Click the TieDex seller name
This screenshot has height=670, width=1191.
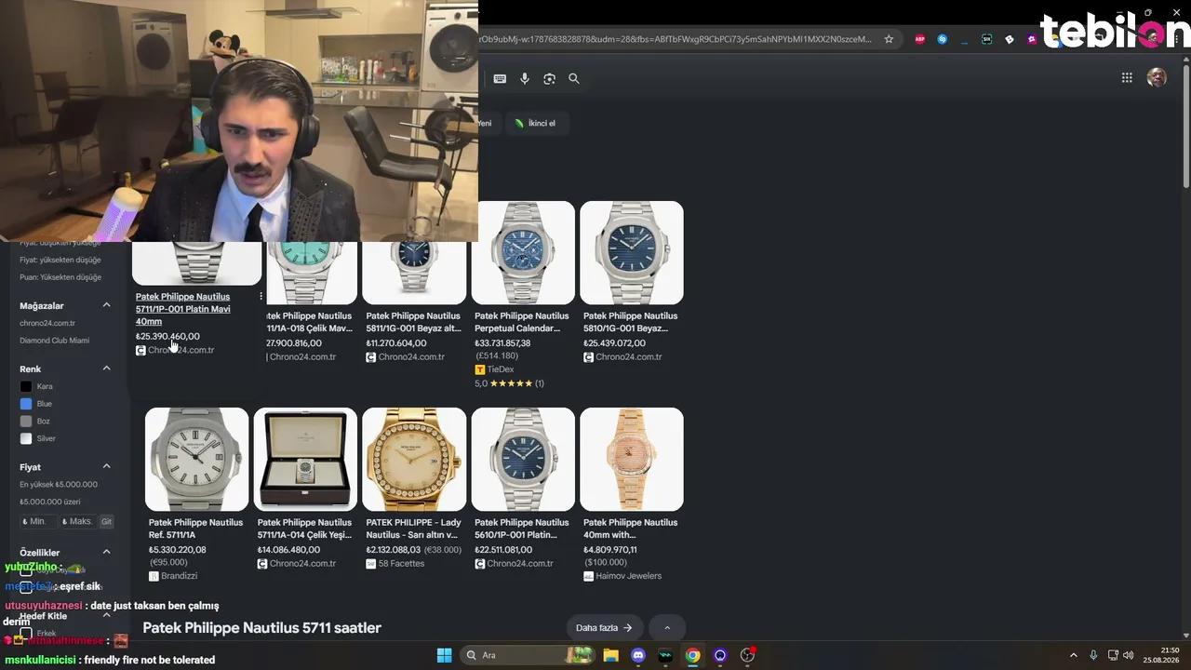(x=501, y=369)
